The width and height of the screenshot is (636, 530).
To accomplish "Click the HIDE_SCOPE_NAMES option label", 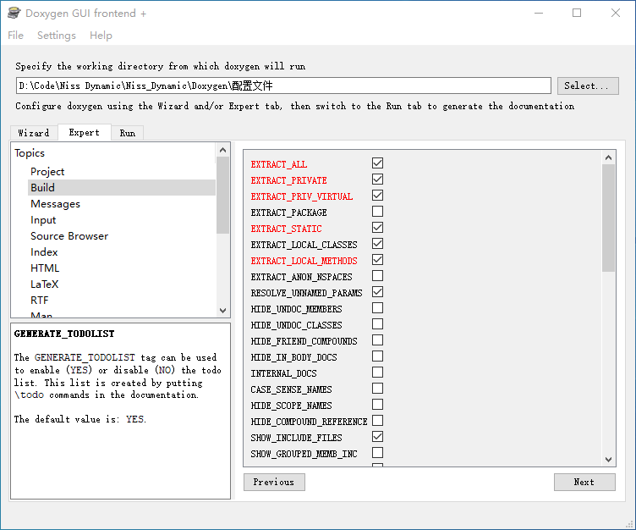I will pos(291,406).
